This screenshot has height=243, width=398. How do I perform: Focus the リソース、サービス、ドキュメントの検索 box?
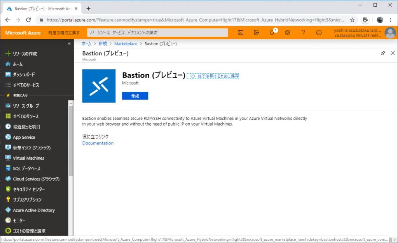click(157, 33)
